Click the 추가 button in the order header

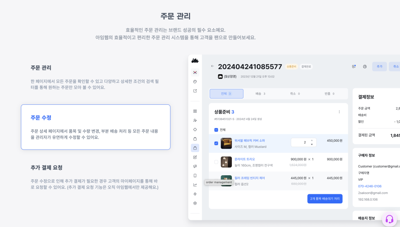pos(379,67)
